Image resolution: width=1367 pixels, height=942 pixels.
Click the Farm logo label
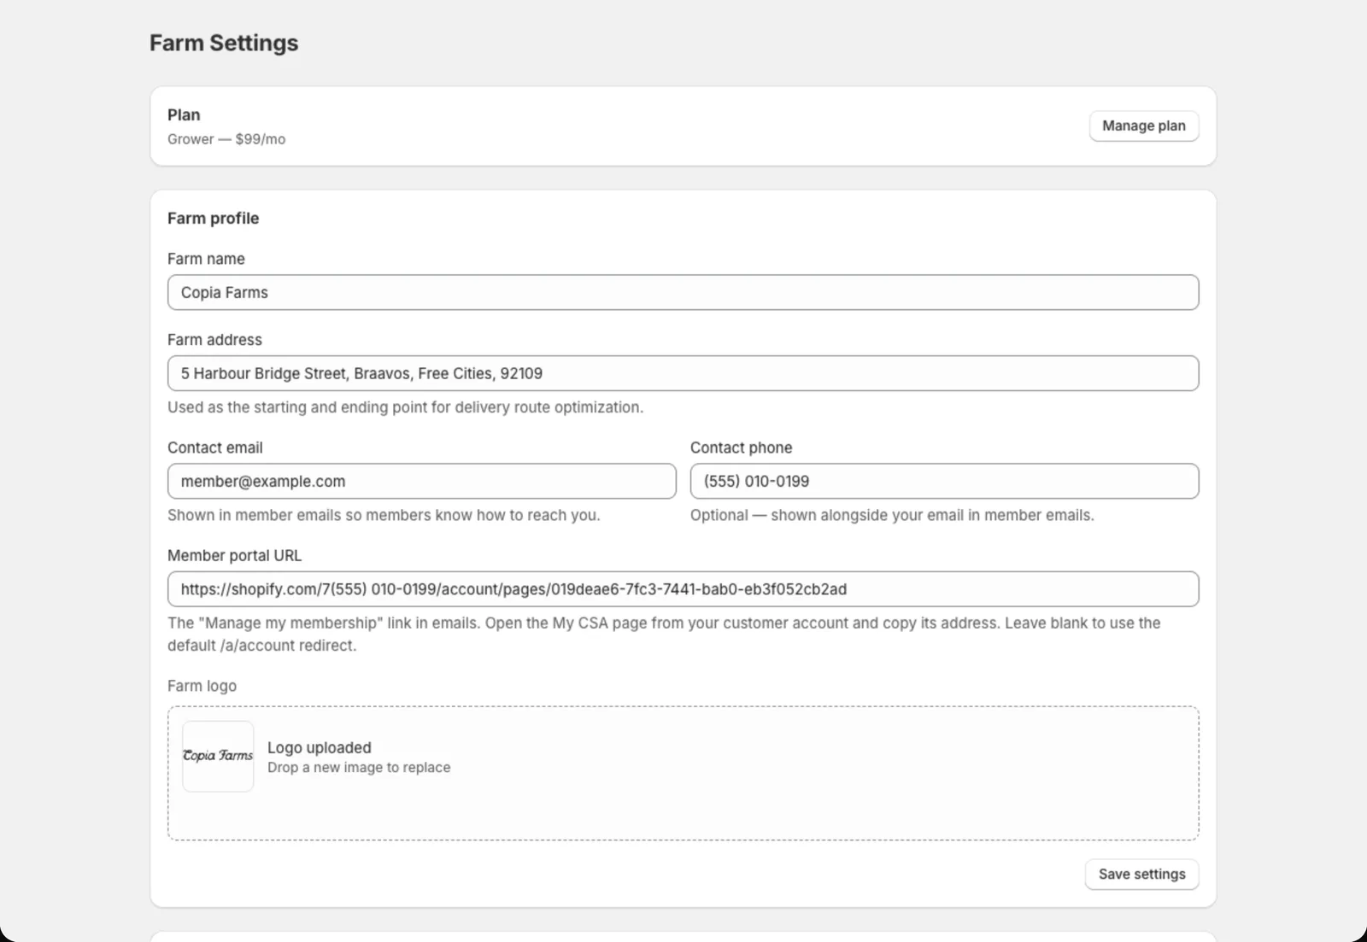(202, 686)
